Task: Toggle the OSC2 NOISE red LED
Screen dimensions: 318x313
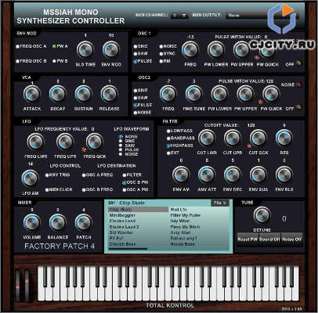Action: click(299, 85)
